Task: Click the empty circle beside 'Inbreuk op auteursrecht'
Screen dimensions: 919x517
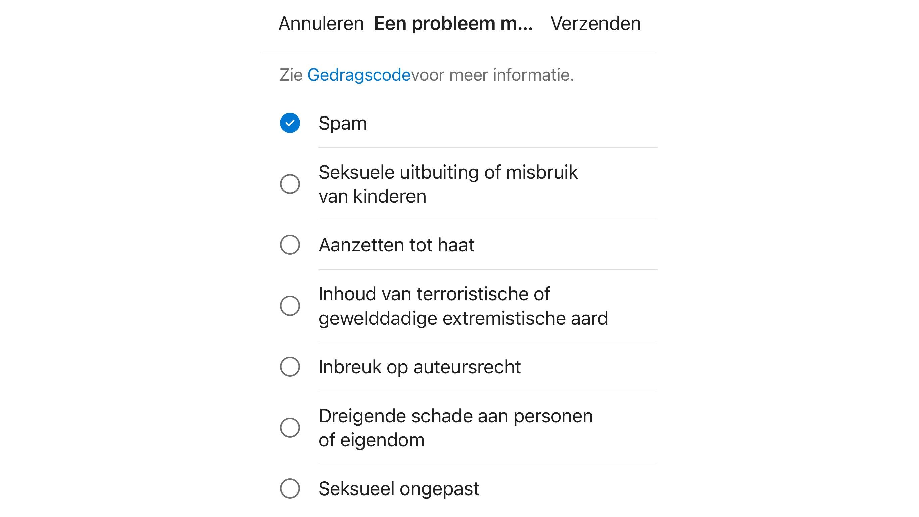Action: [290, 366]
